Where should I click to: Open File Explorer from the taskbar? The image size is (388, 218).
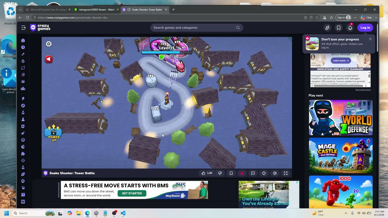tap(79, 213)
